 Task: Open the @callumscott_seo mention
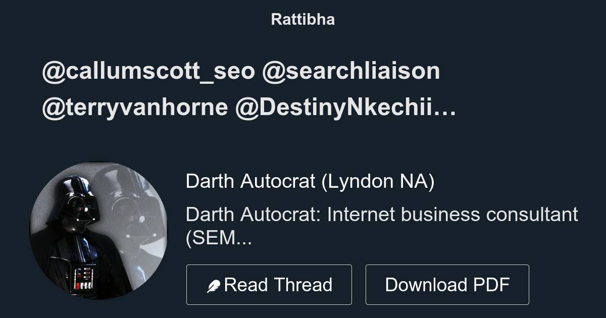pyautogui.click(x=148, y=72)
